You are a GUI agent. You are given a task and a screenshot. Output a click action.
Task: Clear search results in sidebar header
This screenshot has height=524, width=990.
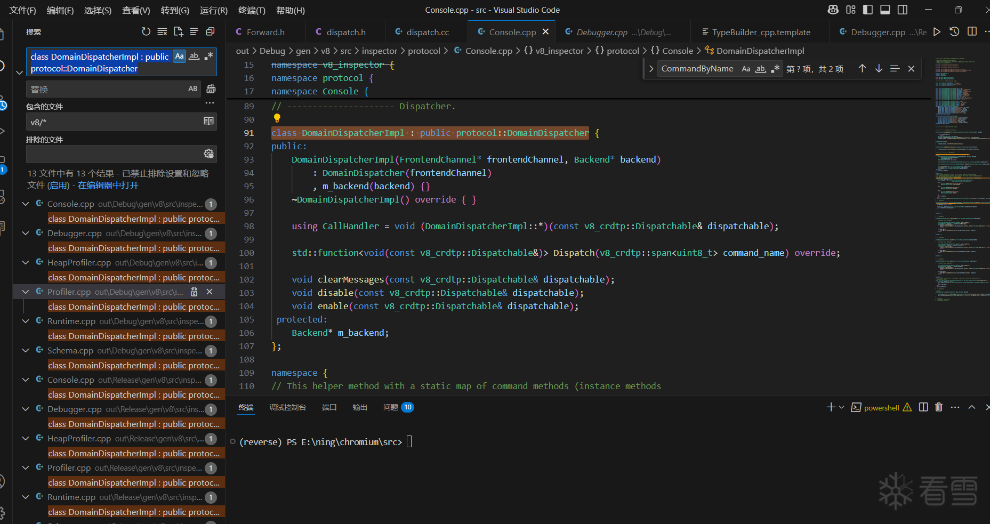pos(162,32)
